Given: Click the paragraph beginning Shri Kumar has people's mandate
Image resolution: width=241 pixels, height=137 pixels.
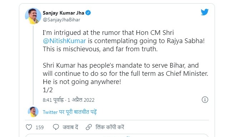Looking at the screenshot, I should [x=125, y=74].
